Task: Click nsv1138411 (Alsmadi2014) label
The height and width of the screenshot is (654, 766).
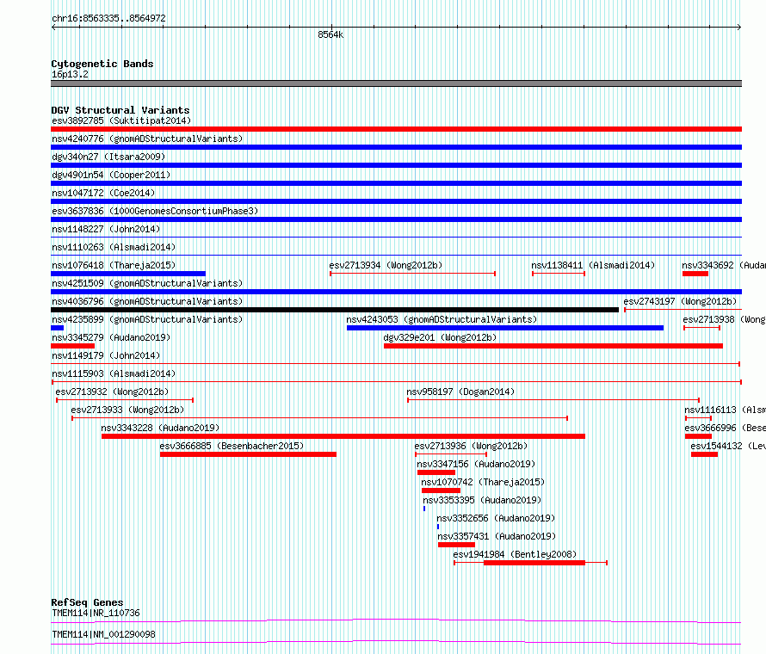Action: 593,265
